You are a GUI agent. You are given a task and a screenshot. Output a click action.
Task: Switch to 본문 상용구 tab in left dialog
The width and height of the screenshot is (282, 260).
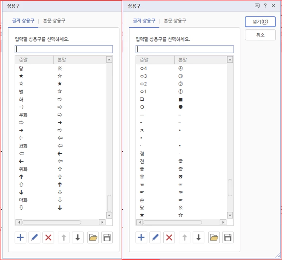54,20
